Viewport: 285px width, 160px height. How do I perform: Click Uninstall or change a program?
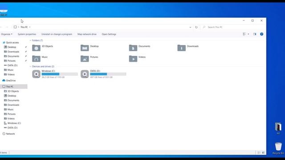pos(57,34)
